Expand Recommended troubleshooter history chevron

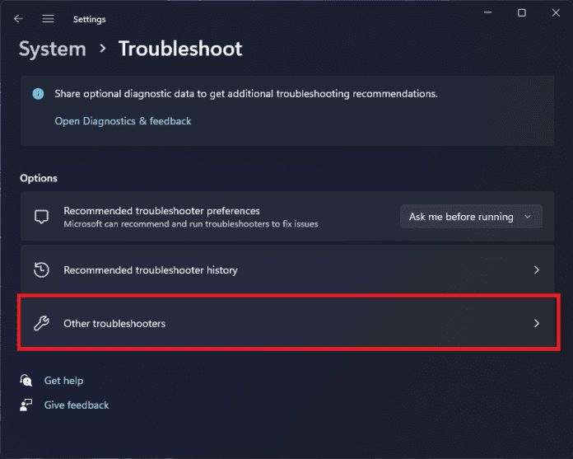[537, 269]
